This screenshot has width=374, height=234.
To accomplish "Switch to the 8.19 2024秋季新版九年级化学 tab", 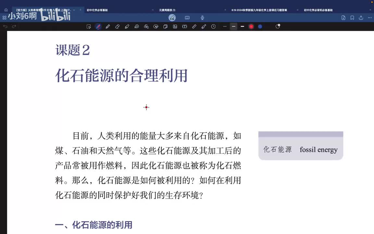I will click(259, 10).
